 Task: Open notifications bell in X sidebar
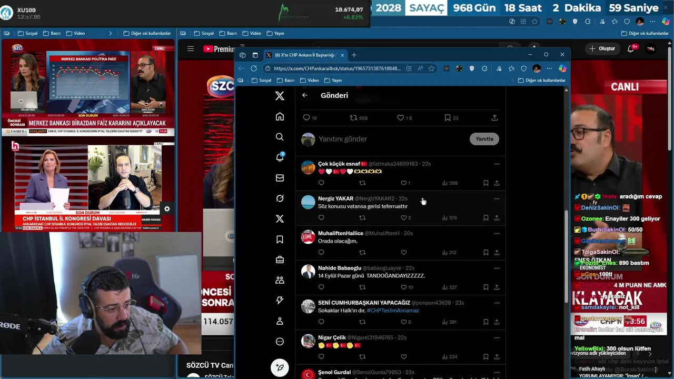point(280,157)
